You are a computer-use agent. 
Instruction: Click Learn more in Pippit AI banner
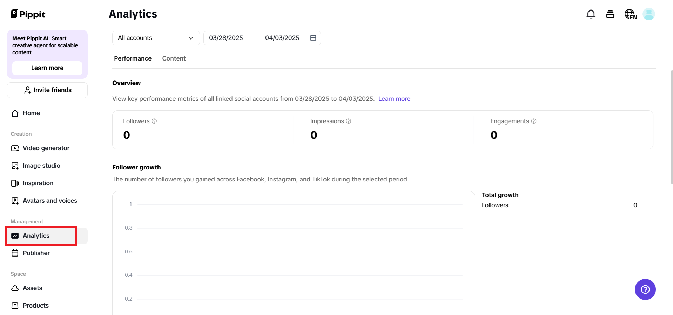(47, 68)
